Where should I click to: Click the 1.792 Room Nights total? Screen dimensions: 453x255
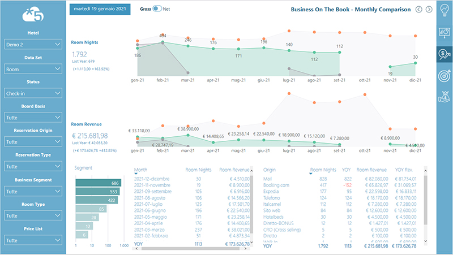tap(79, 54)
